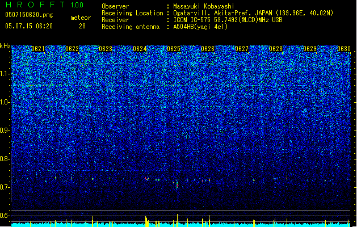The height and width of the screenshot is (227, 357).
Task: Click the ICOM IC-575 receiver text
Action: 228,20
